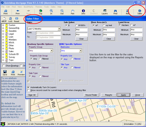Click the Deselect toolbar icon
Image resolution: width=146 pixels, height=127 pixels.
click(x=94, y=12)
